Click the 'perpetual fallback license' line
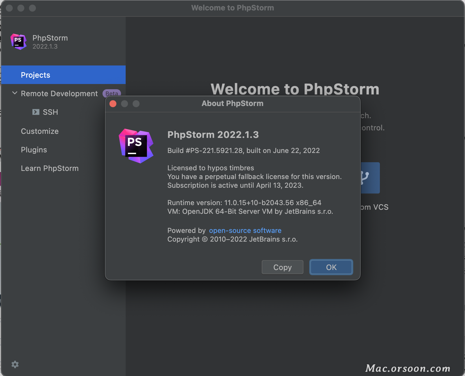Viewport: 465px width, 376px height. coord(255,177)
